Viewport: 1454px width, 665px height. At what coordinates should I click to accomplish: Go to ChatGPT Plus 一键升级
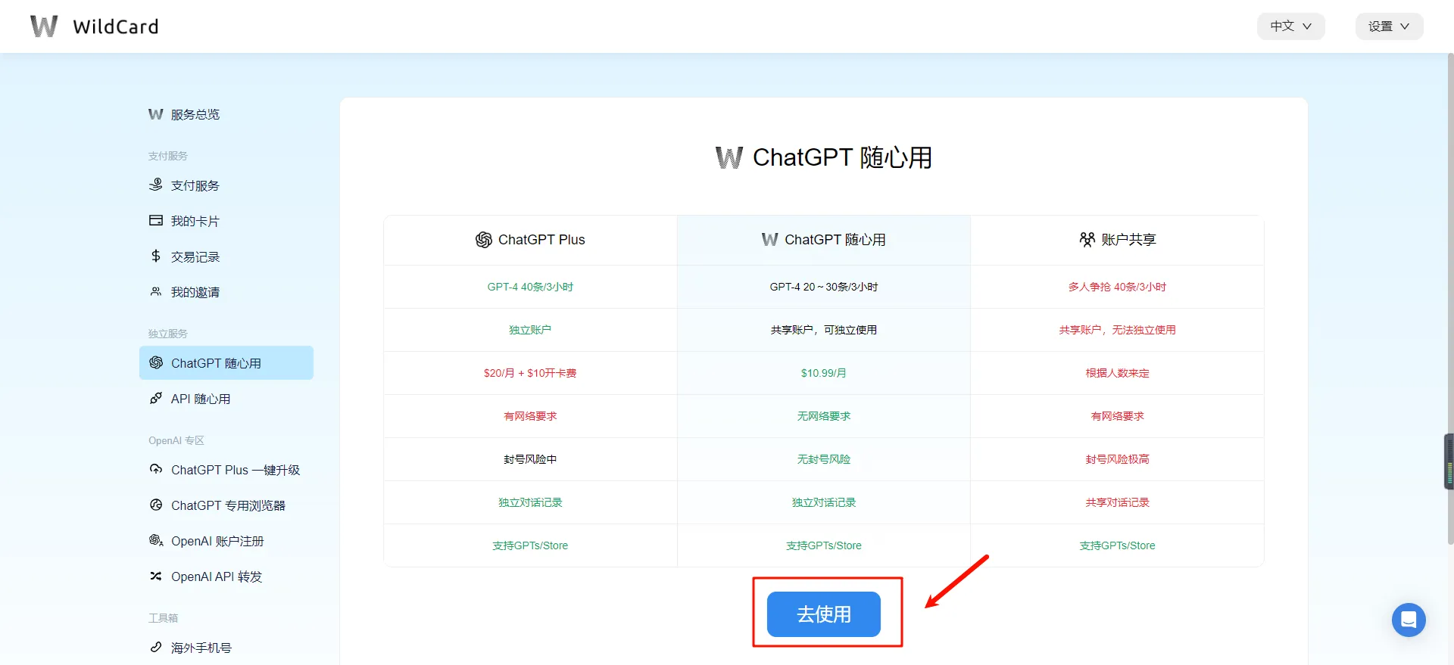tap(235, 470)
